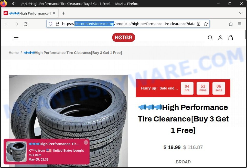This screenshot has height=168, width=247.
Task: Expand the list all tabs chevron
Action: pos(241,13)
